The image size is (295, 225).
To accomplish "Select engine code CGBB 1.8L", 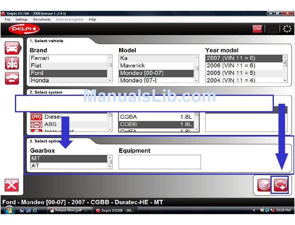I will pyautogui.click(x=156, y=124).
